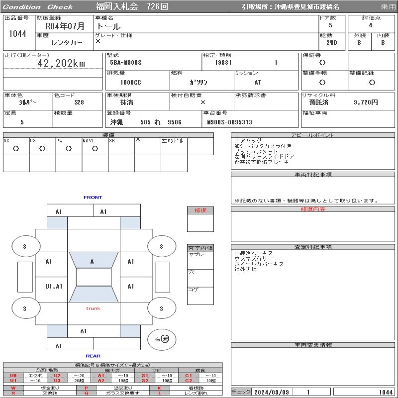The image size is (398, 398).
Task: Click the overall grade '4' under 評価点
Action: tap(371, 25)
